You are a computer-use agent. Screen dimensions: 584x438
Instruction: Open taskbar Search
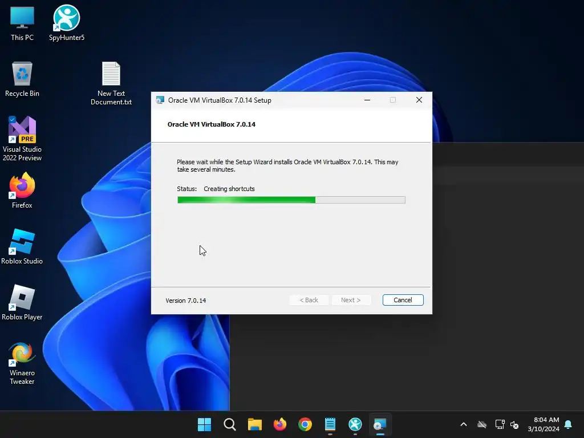pyautogui.click(x=229, y=424)
